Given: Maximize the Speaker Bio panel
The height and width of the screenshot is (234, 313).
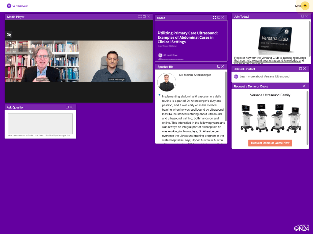Looking at the screenshot, I should [x=219, y=66].
